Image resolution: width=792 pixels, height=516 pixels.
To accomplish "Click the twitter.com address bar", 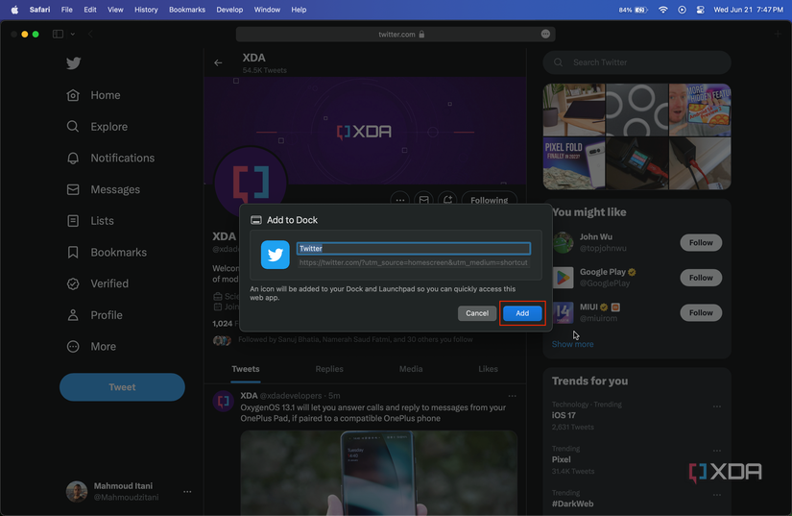I will click(x=396, y=34).
